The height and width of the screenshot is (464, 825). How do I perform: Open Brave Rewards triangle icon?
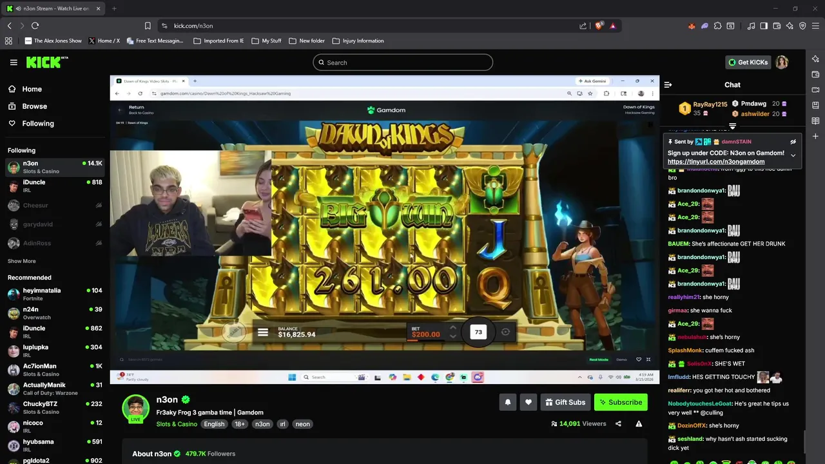pos(612,26)
